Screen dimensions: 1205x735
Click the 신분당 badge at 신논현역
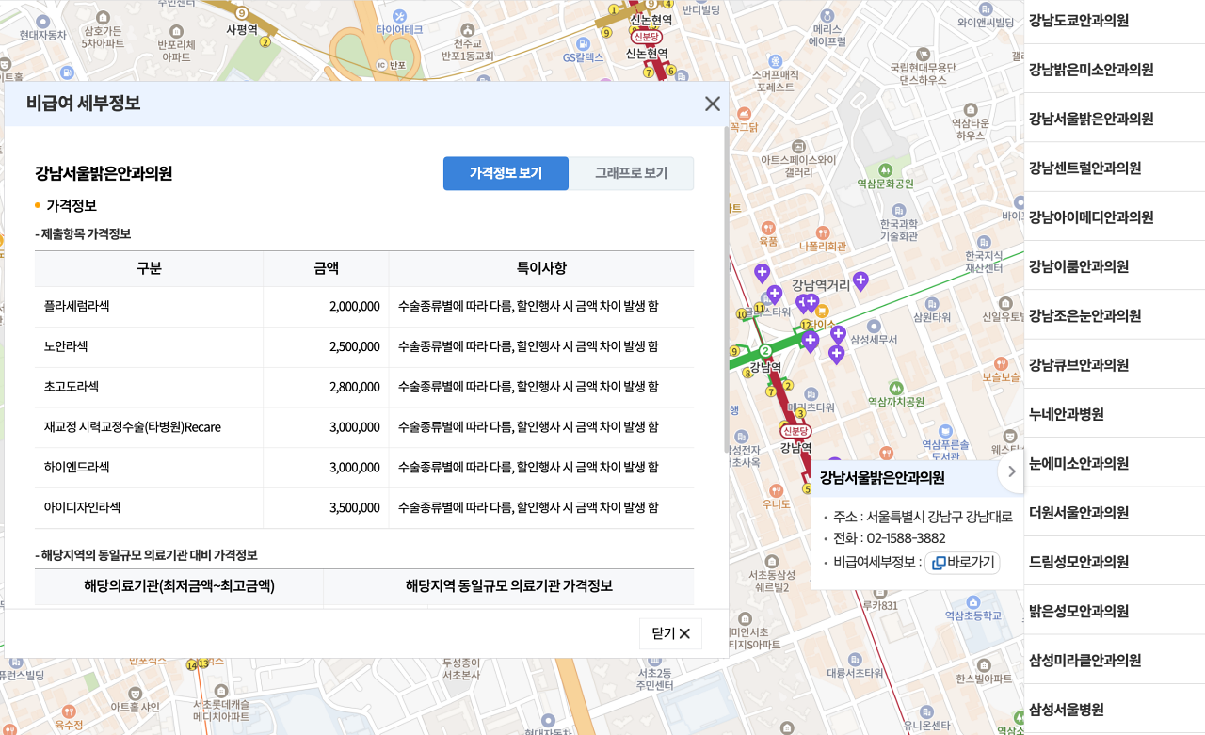[648, 38]
